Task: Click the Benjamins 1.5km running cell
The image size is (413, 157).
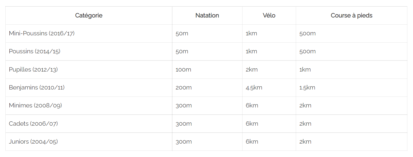Action: (x=307, y=88)
